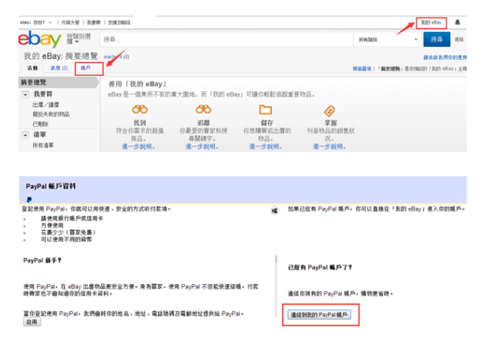Viewport: 497px width, 343px height.
Task: Open 外貿大學 in top navigation
Action: coord(70,23)
